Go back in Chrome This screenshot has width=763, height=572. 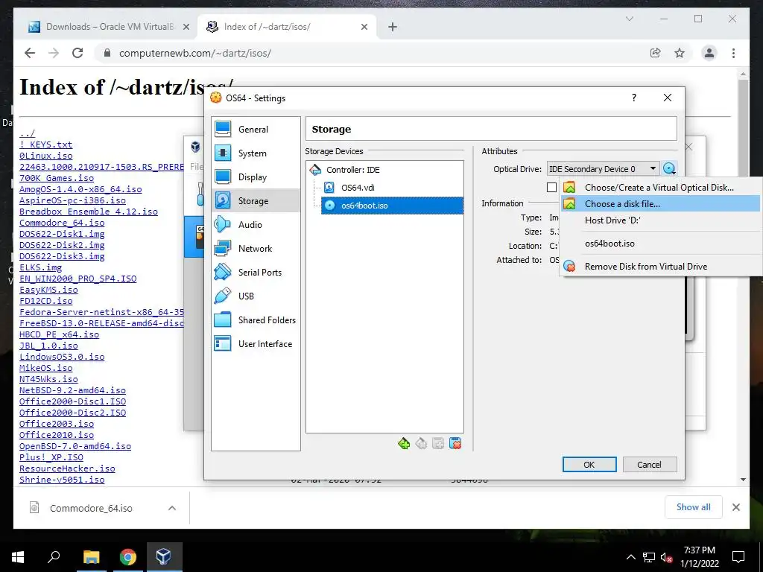30,53
